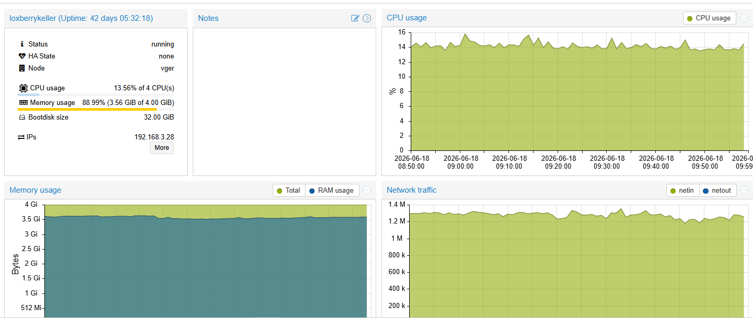The image size is (753, 318).
Task: Click the empty Notes text area
Action: coord(284,102)
